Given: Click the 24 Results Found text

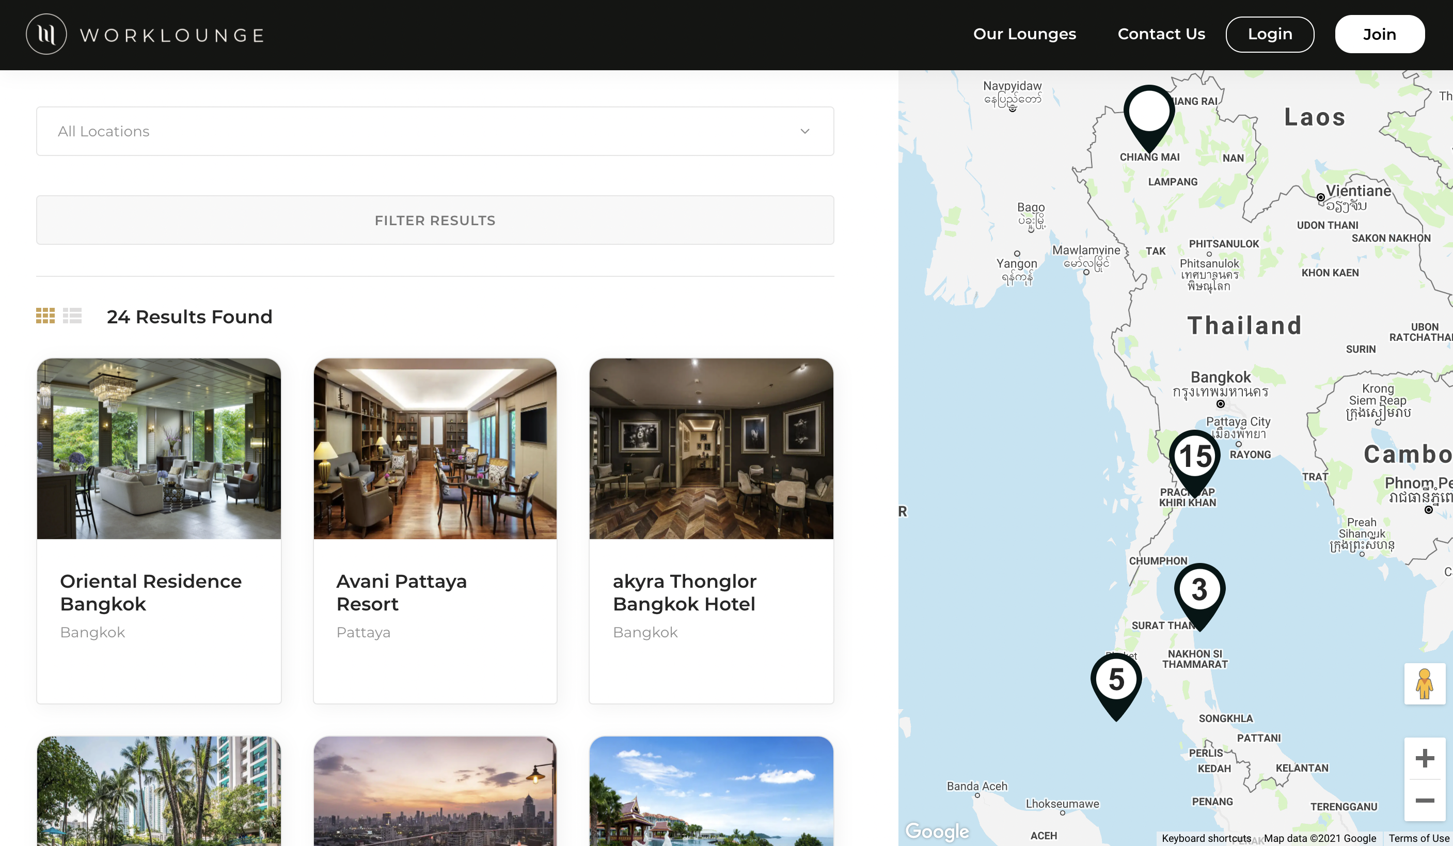Looking at the screenshot, I should (189, 317).
